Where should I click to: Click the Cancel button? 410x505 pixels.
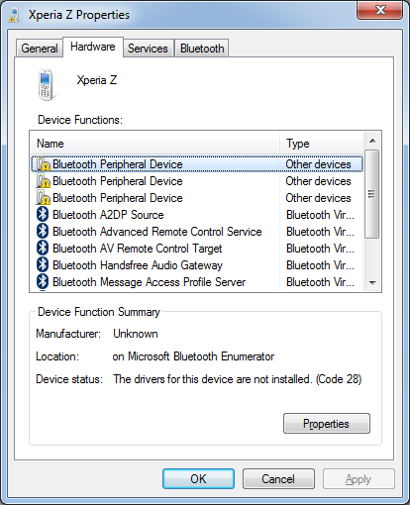(x=278, y=479)
